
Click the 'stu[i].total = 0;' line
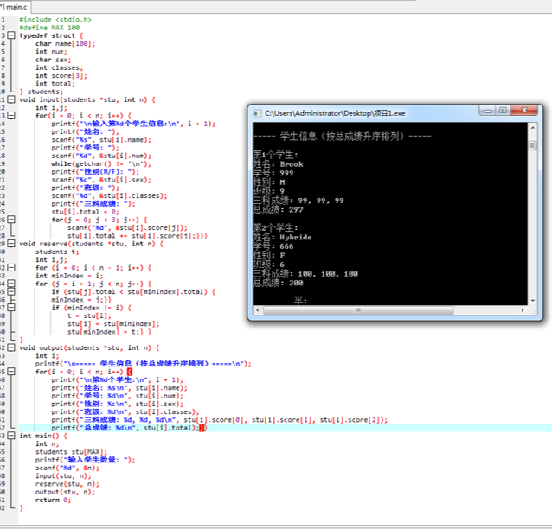(85, 212)
